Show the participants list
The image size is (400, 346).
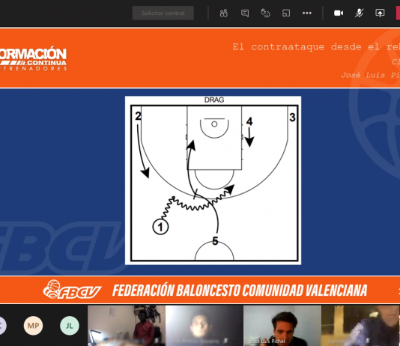(224, 13)
